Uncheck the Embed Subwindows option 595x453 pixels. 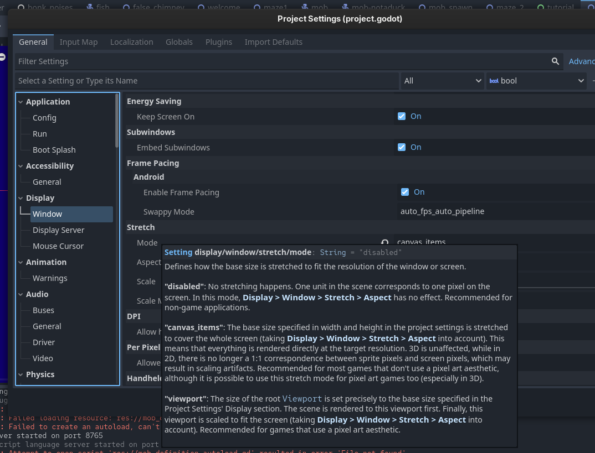(402, 147)
